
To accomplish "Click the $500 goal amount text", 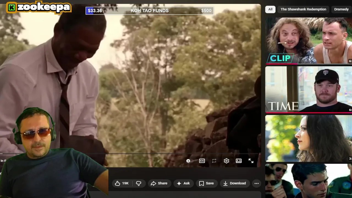I will tap(206, 11).
